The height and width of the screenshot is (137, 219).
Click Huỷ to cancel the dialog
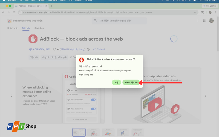pos(116,82)
